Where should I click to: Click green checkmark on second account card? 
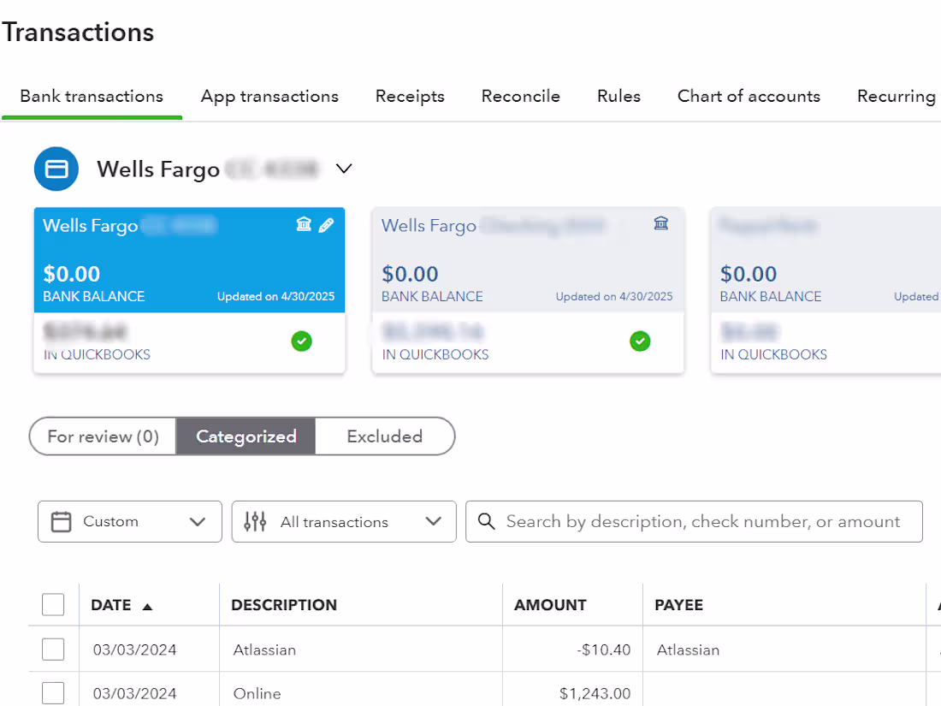(640, 341)
